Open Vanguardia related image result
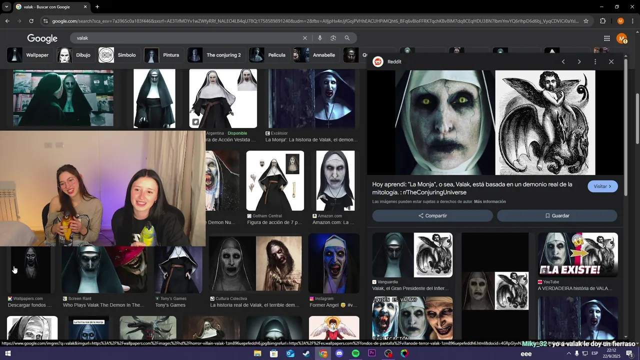 coord(412,255)
